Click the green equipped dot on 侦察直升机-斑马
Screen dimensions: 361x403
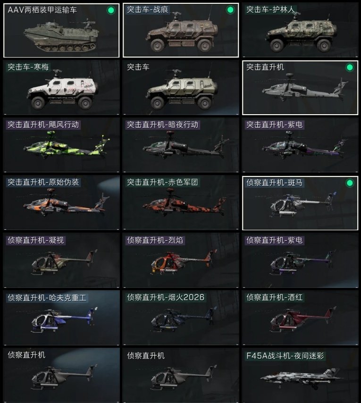click(349, 183)
